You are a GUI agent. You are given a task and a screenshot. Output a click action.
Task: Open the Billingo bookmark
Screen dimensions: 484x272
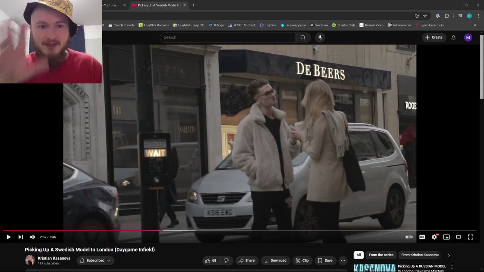pyautogui.click(x=216, y=25)
